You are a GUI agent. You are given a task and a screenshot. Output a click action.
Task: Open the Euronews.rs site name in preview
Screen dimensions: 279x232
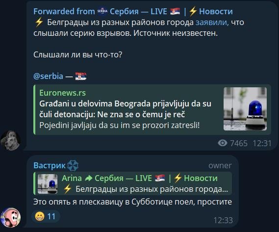click(62, 93)
